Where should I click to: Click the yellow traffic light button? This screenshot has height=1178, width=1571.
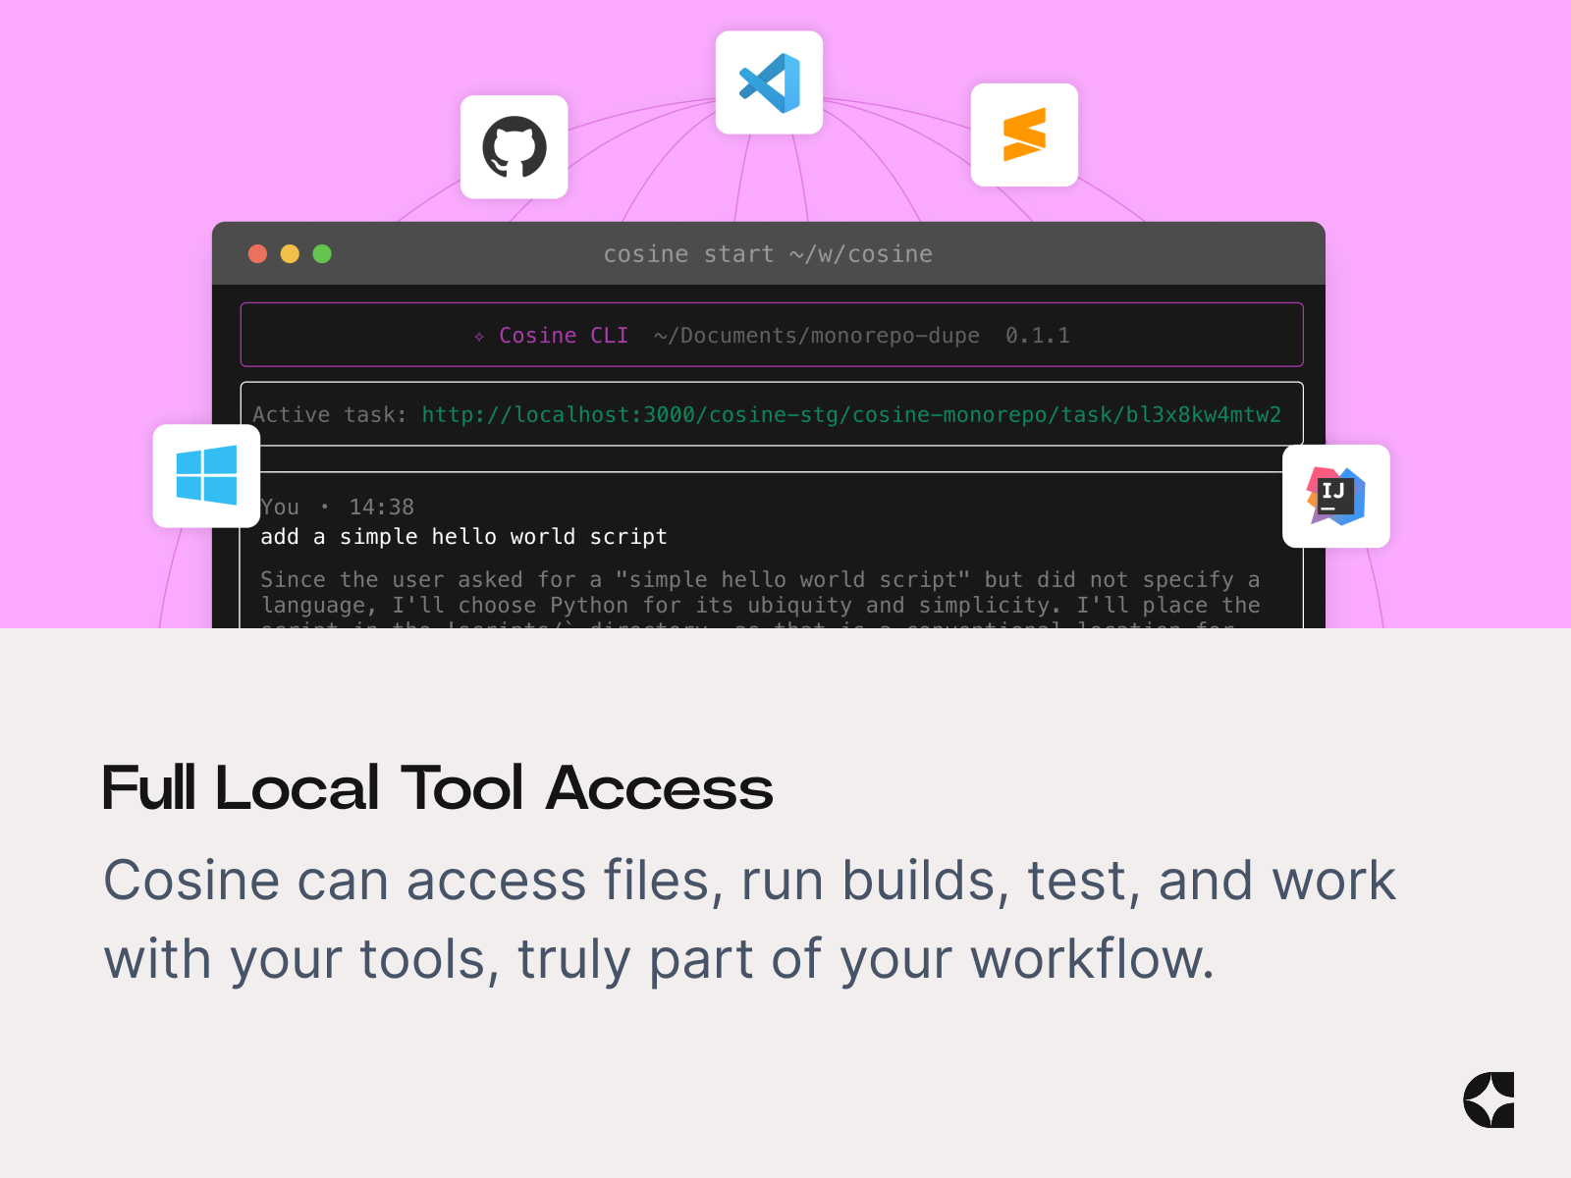[x=290, y=253]
